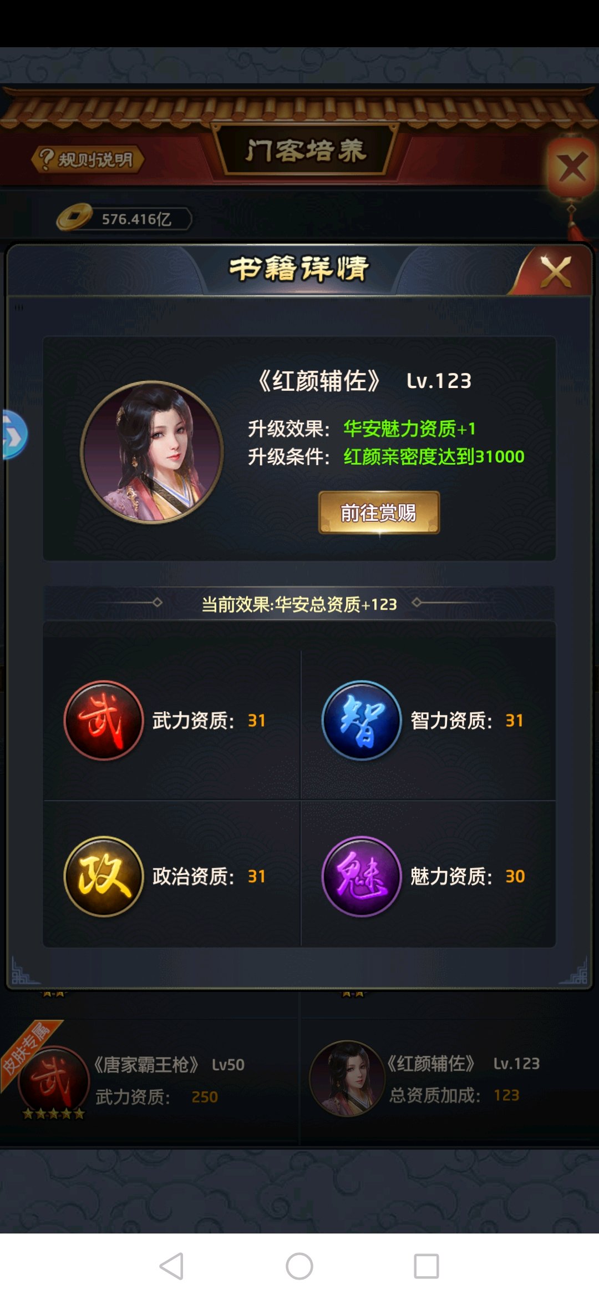Select the 《唐家霸王枪》 Lv50 book entry
Screen dimensions: 599x1299
pyautogui.click(x=150, y=1081)
